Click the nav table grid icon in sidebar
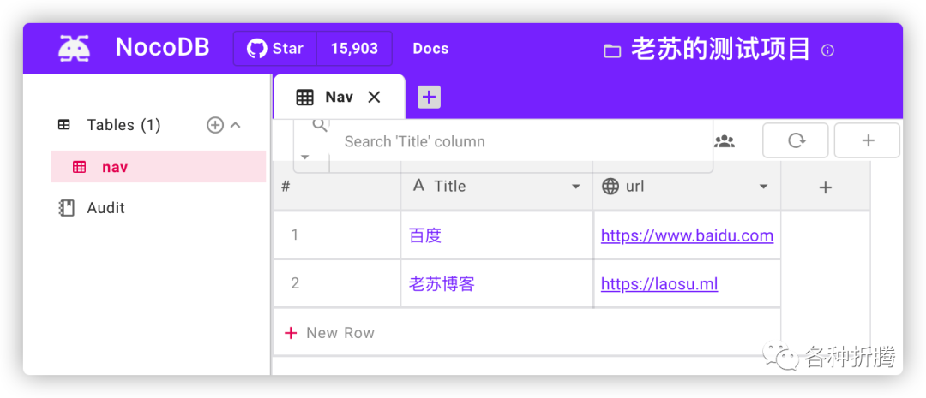This screenshot has width=926, height=398. point(79,167)
